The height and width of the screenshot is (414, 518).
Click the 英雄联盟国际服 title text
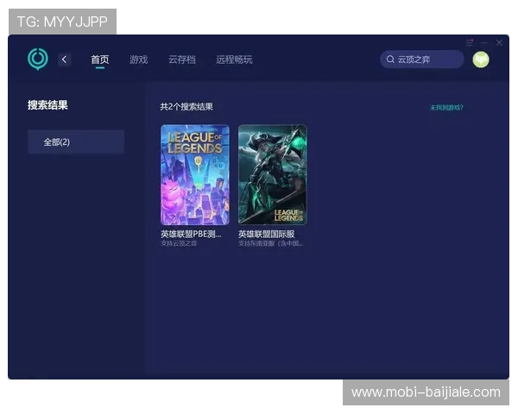[266, 234]
